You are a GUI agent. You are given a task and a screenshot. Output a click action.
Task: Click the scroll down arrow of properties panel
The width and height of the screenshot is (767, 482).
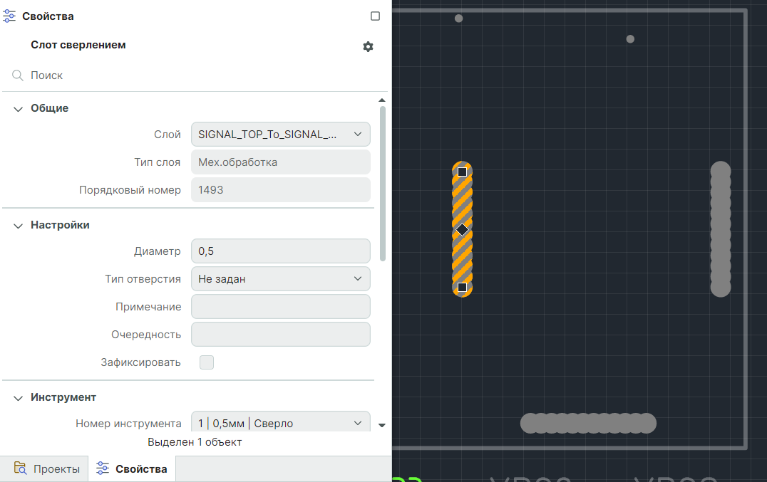click(382, 425)
